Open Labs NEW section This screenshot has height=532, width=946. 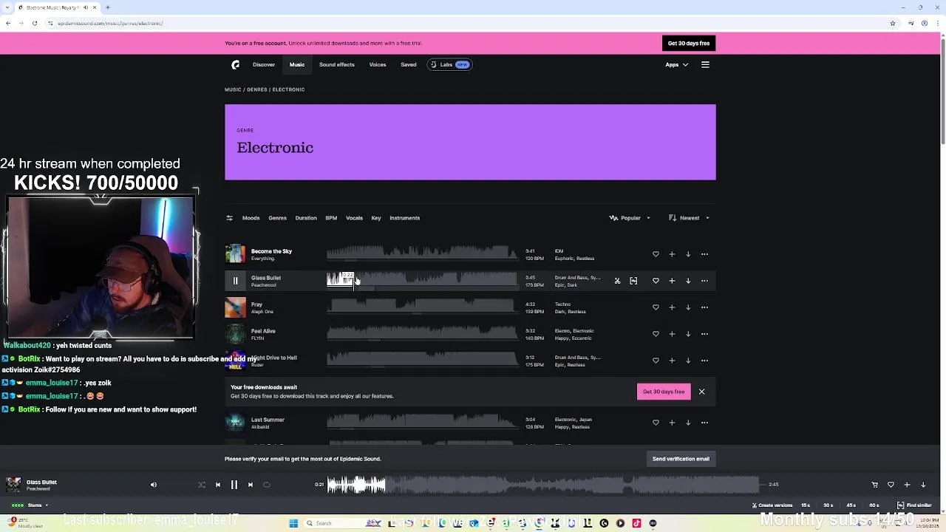(449, 64)
